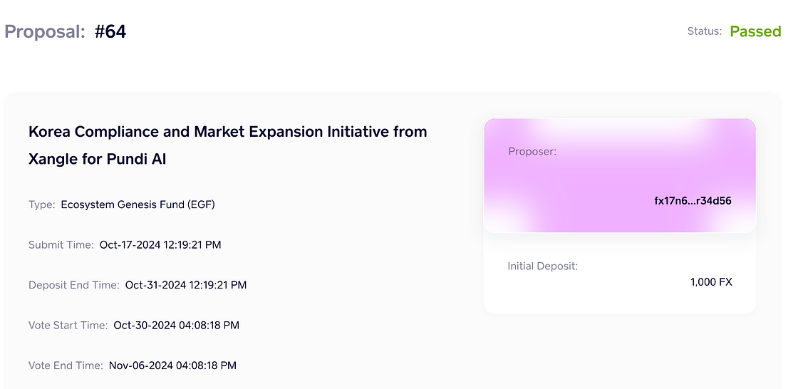The image size is (798, 389).
Task: Click the Vote Start Time label
Action: tap(68, 325)
